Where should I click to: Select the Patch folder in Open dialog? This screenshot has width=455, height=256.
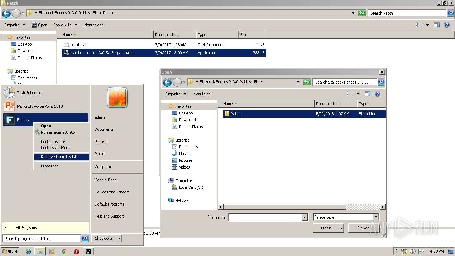(304, 114)
